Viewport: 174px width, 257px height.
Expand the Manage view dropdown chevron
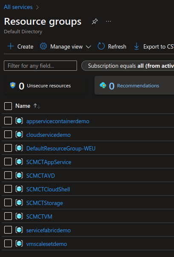pos(88,47)
